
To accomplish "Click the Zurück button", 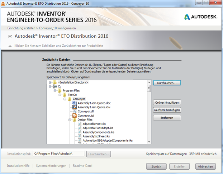I will (x=156, y=166).
